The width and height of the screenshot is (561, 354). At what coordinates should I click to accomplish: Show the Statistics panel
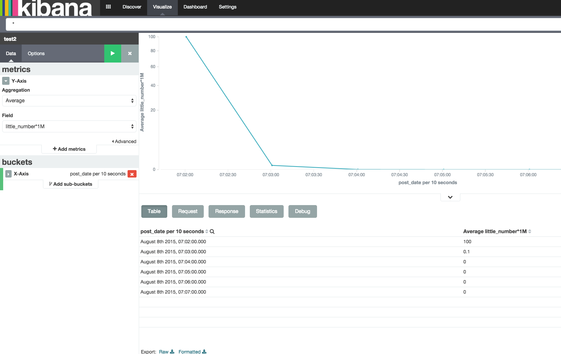266,211
